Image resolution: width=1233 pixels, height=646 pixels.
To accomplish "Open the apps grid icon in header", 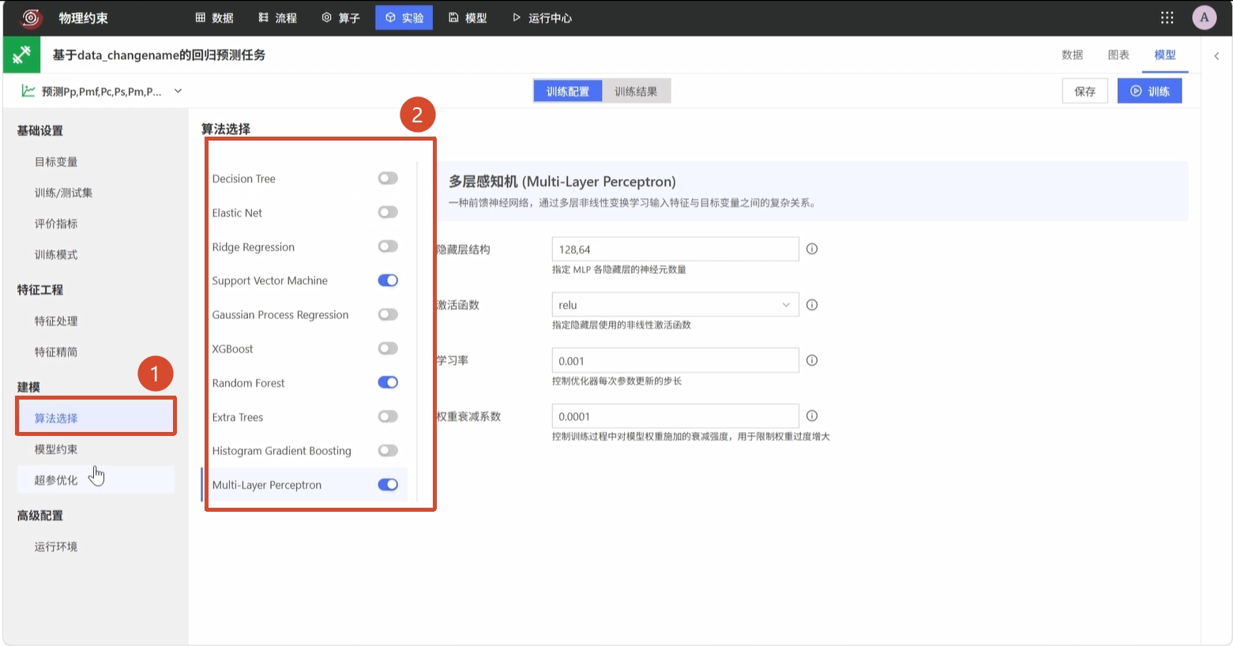I will [1167, 17].
